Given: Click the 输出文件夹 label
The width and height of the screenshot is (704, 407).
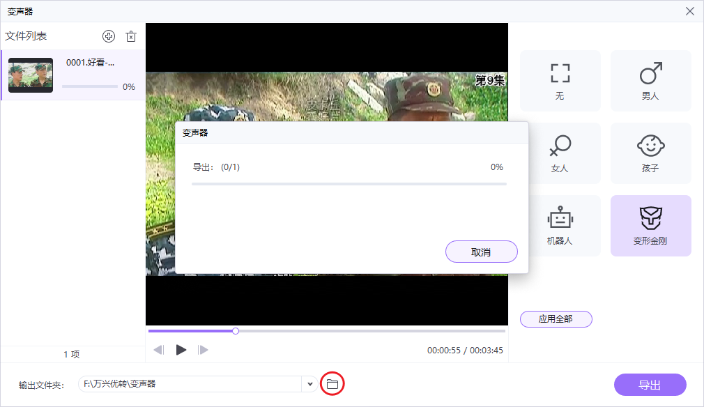Looking at the screenshot, I should (41, 385).
